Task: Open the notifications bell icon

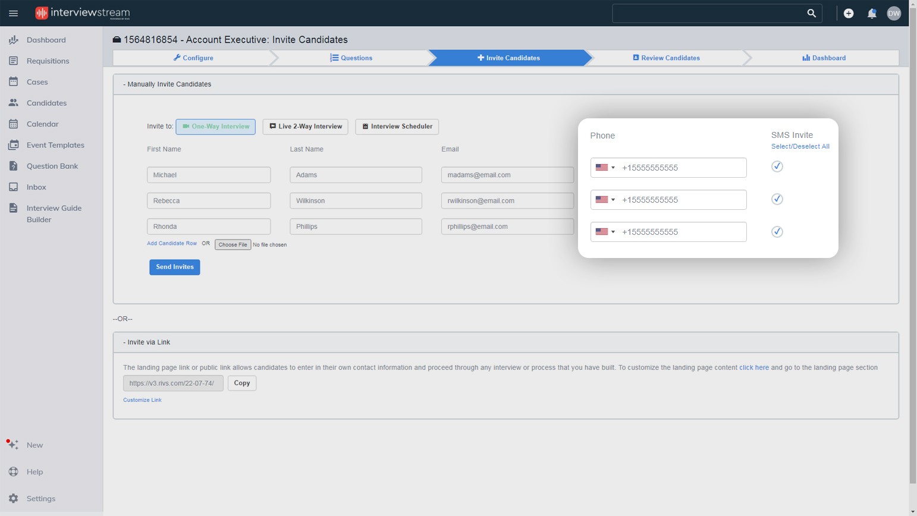Action: 871,12
